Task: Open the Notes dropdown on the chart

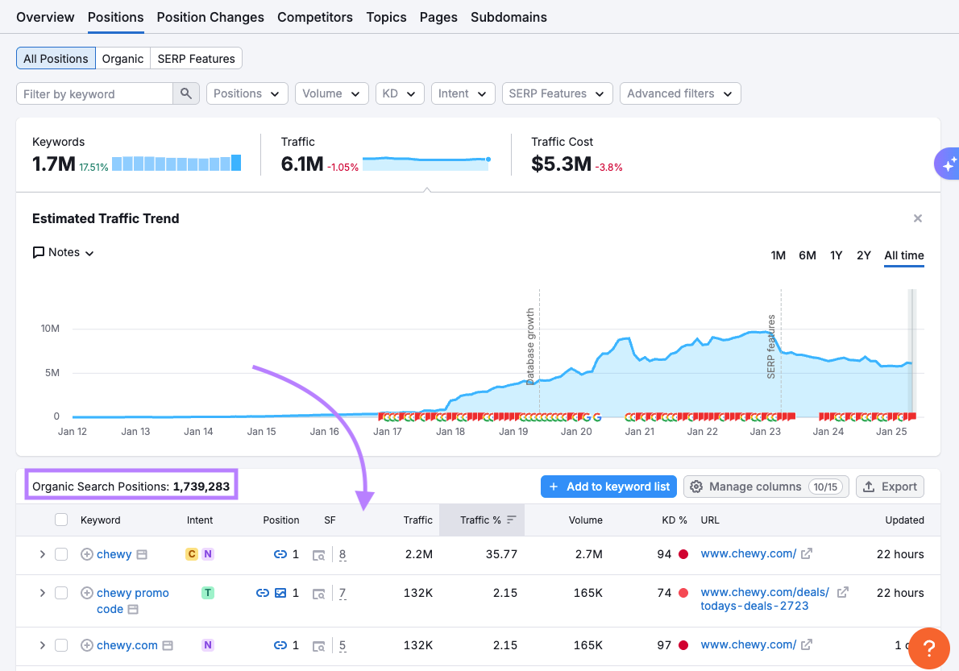Action: point(64,253)
